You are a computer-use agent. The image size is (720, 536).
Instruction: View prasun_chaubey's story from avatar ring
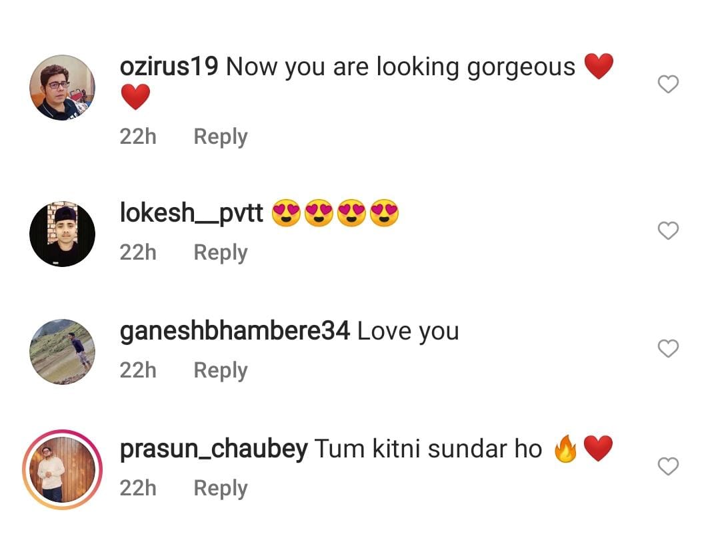(61, 469)
